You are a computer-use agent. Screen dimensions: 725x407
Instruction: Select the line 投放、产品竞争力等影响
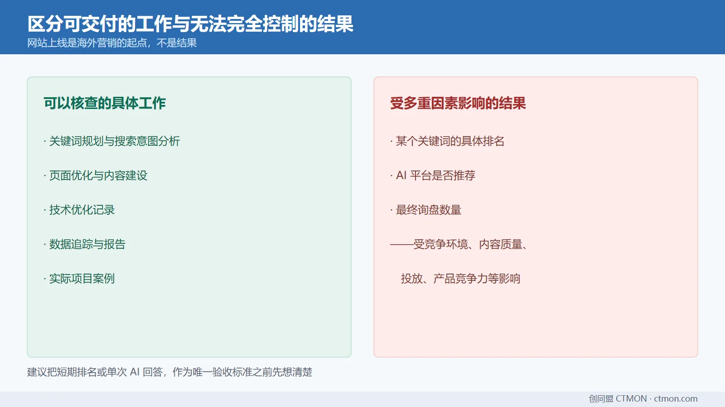coord(460,279)
